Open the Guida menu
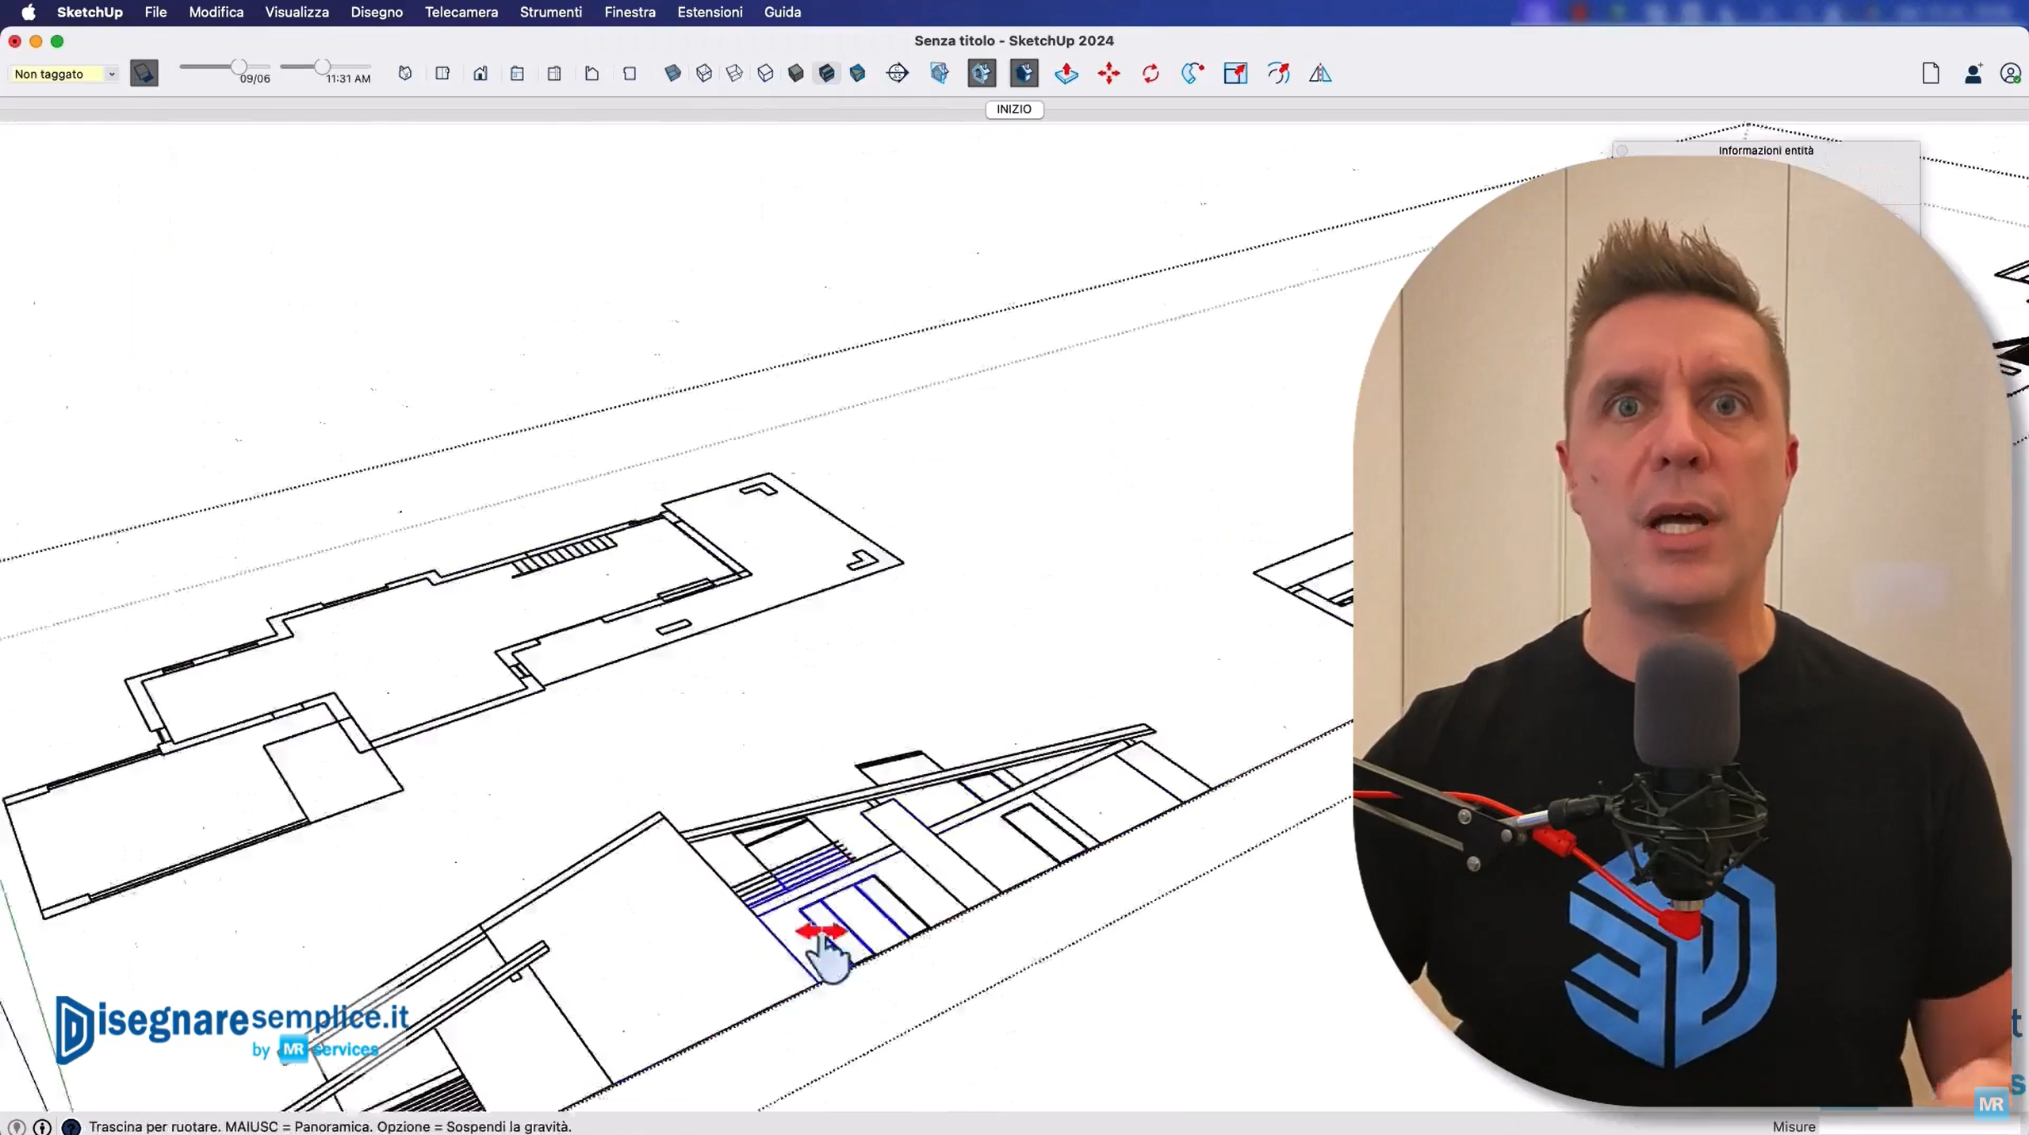The height and width of the screenshot is (1135, 2029). (782, 12)
